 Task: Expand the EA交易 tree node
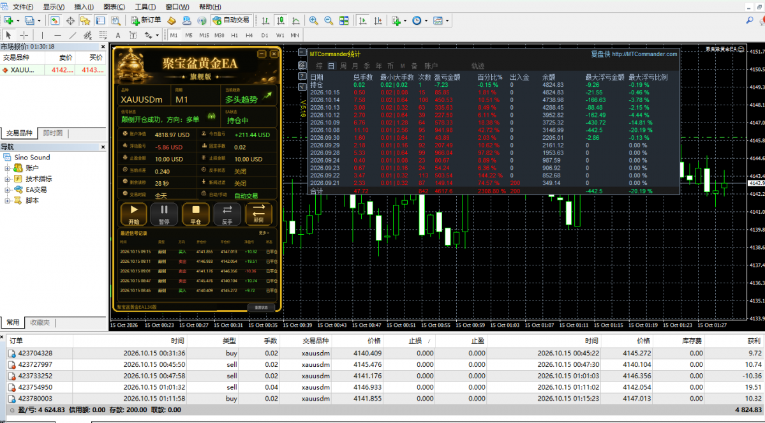[x=7, y=189]
